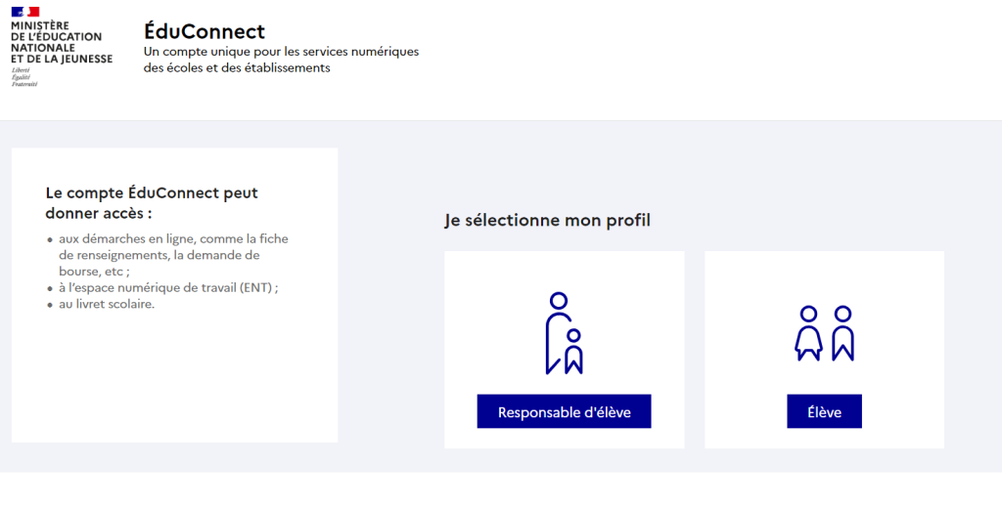Click the adult-with-child guardian profile icon
Viewport: 1002px width, 509px height.
564,333
